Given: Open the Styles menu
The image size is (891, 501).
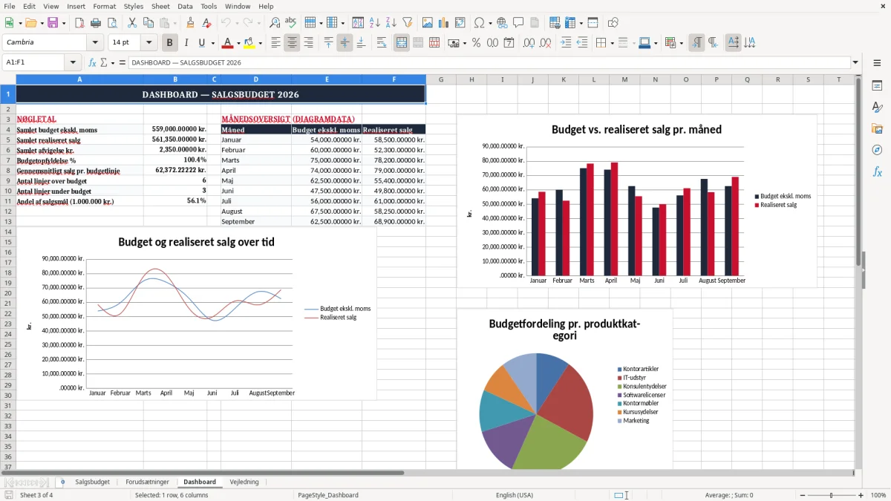Looking at the screenshot, I should [134, 6].
